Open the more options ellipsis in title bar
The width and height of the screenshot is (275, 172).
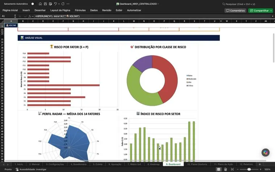68,4
